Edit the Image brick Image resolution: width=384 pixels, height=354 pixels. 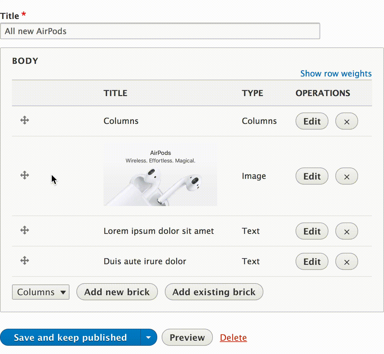[312, 176]
